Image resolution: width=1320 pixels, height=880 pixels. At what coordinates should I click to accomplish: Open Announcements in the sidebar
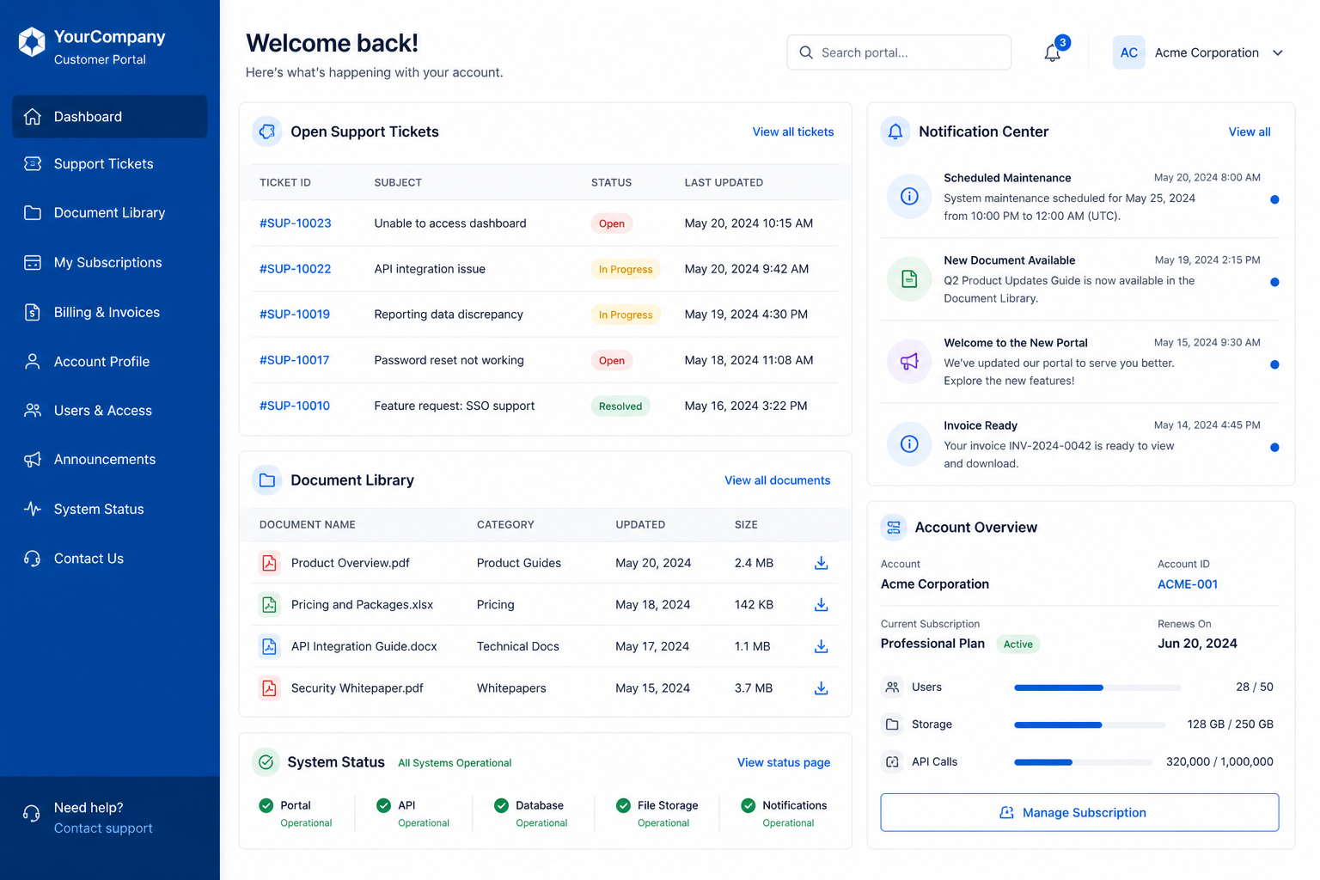click(110, 460)
